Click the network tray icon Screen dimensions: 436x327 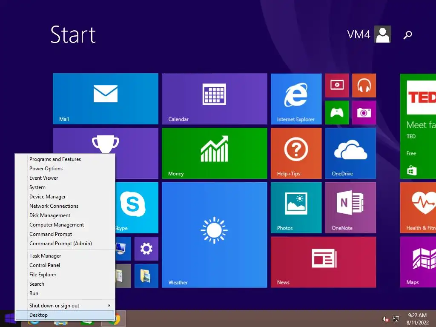click(396, 319)
